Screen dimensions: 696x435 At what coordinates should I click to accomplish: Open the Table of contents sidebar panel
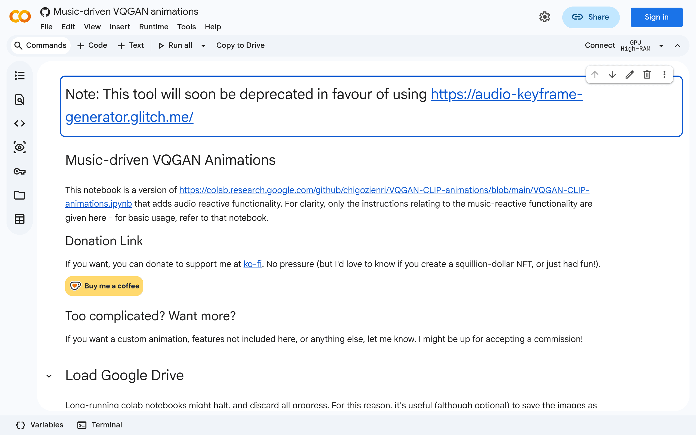[20, 76]
